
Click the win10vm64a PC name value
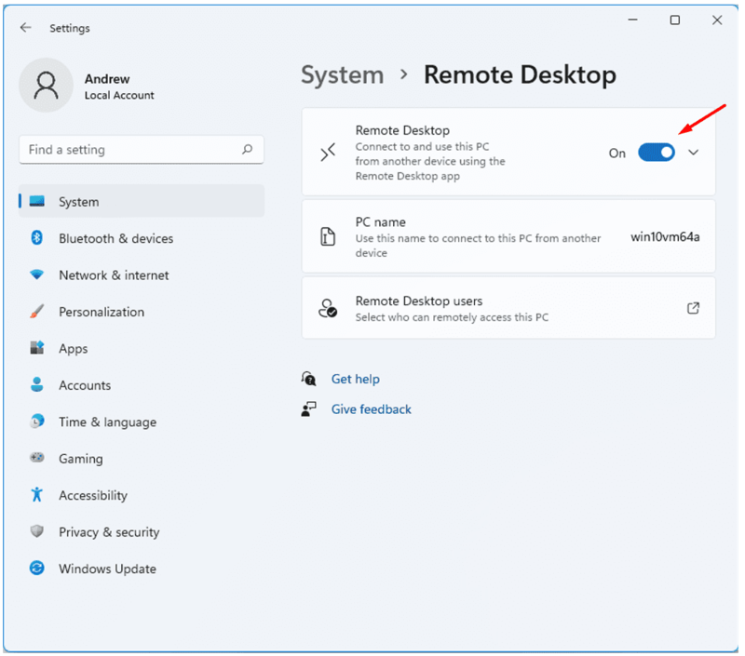(x=665, y=236)
